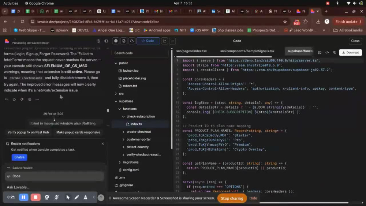
Task: Select the recorder highlighter stamp tool
Action: pos(85,197)
